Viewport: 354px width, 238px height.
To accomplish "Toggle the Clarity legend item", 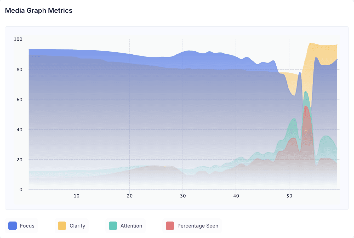I will [72, 226].
